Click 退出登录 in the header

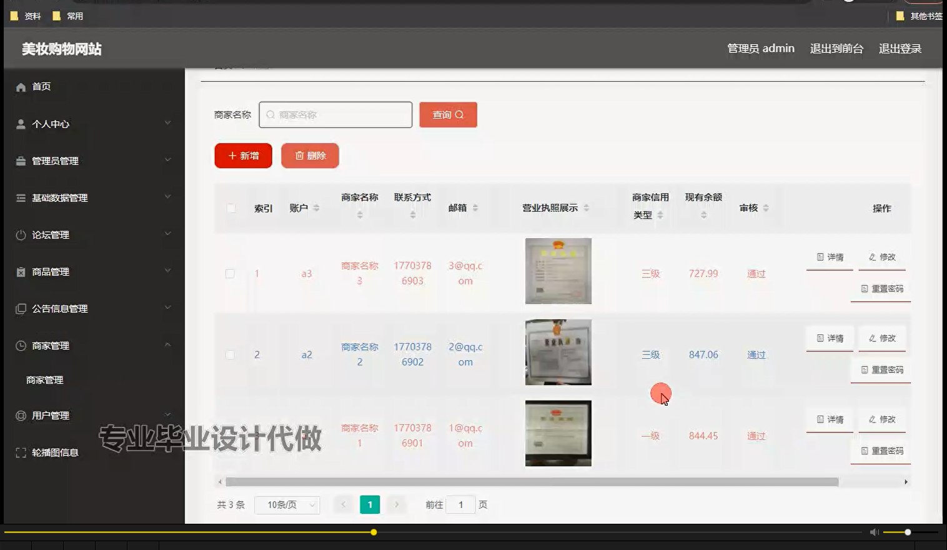900,49
